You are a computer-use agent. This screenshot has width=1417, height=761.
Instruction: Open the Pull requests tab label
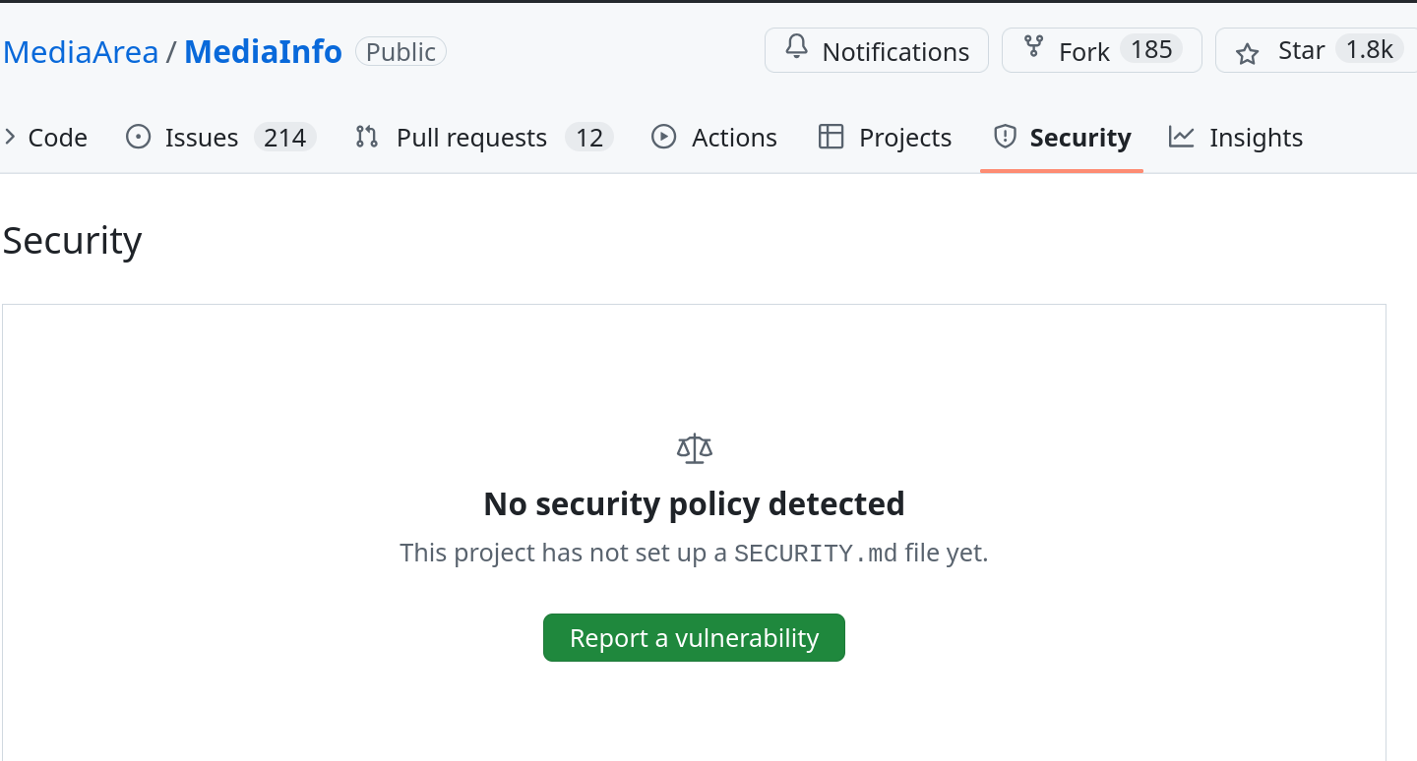(471, 138)
